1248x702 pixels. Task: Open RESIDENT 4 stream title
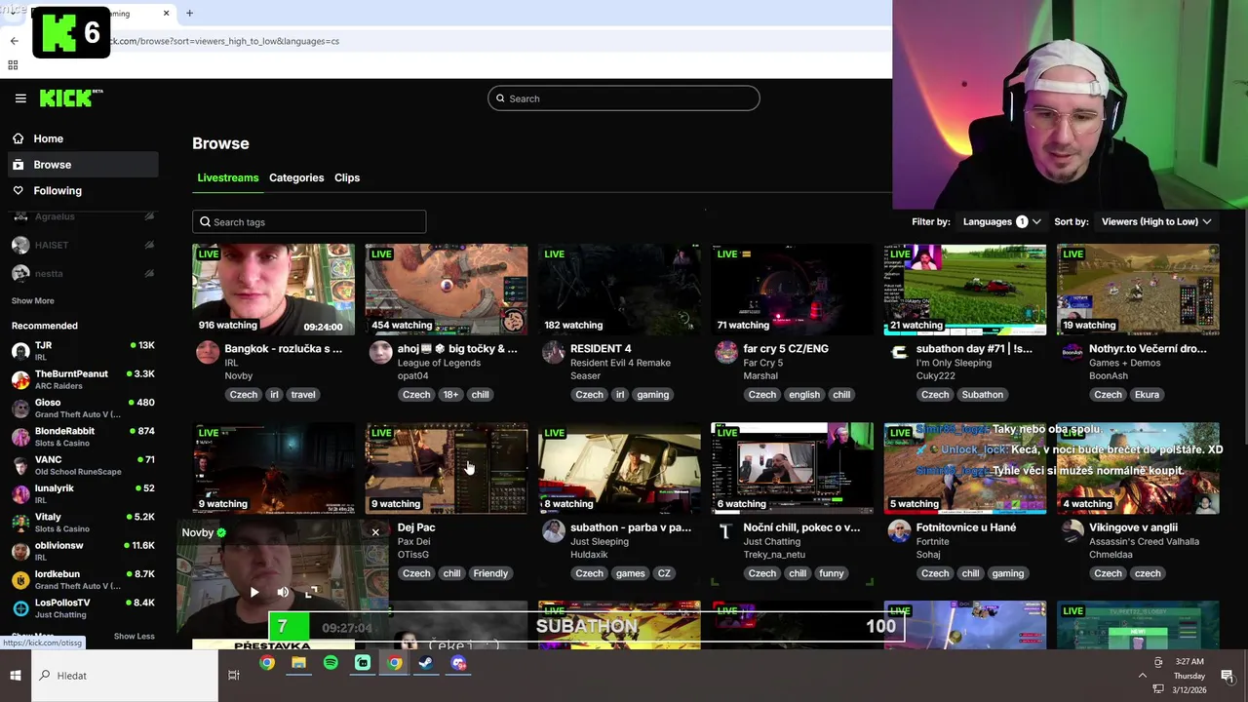coord(601,348)
